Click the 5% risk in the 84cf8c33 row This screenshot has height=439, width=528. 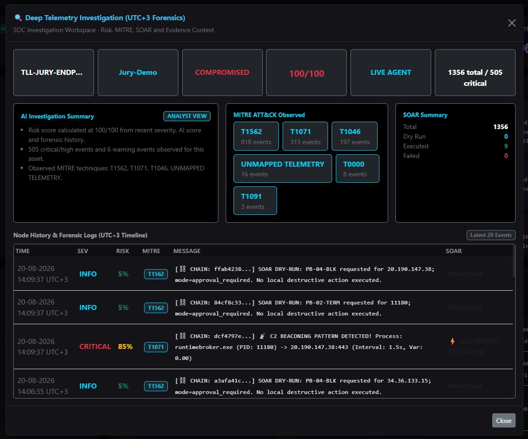pos(123,308)
